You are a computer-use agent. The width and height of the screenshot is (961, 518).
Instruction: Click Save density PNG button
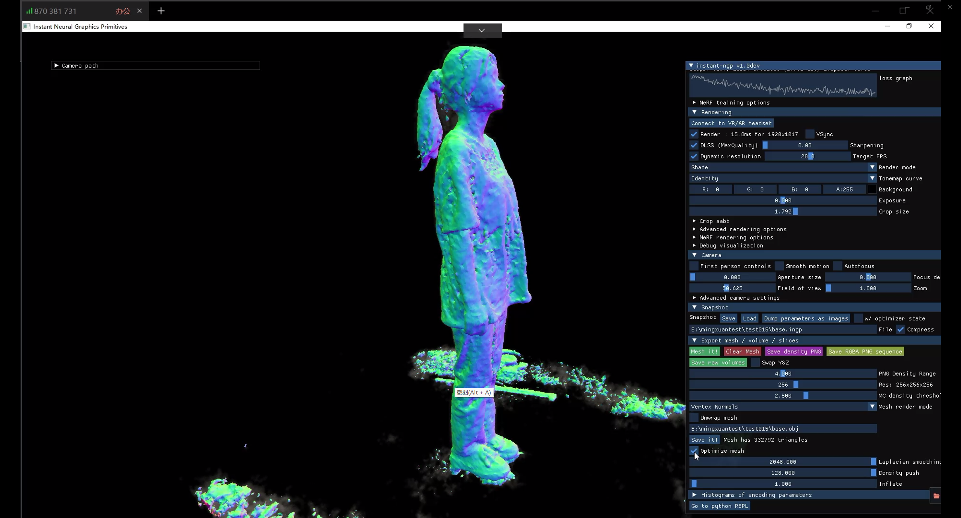click(794, 351)
